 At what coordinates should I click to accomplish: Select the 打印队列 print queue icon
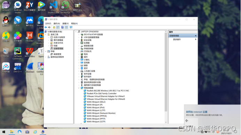pos(82,51)
